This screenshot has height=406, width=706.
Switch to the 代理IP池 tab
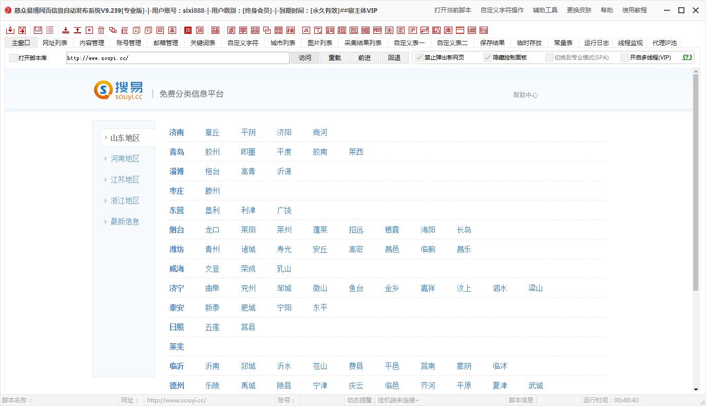tap(664, 43)
